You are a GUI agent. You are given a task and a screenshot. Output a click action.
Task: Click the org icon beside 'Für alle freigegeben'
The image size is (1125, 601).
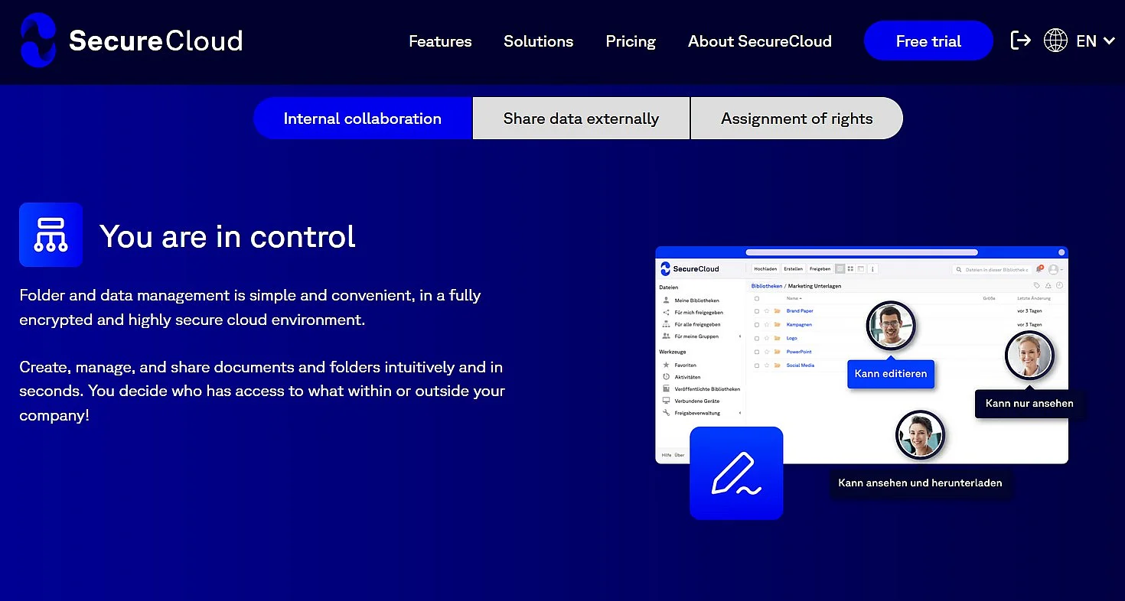coord(666,324)
